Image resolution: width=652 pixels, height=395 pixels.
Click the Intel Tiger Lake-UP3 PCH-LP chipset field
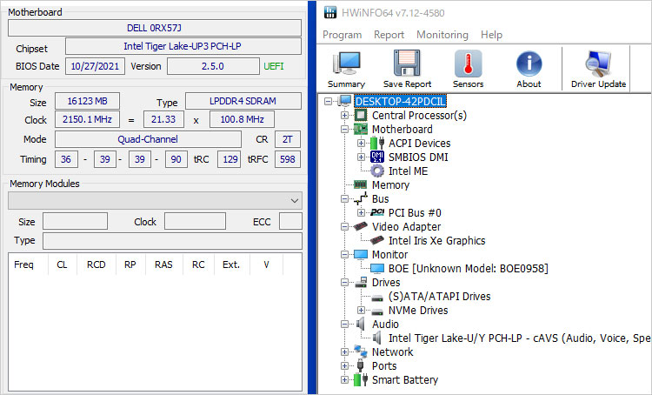[x=183, y=46]
